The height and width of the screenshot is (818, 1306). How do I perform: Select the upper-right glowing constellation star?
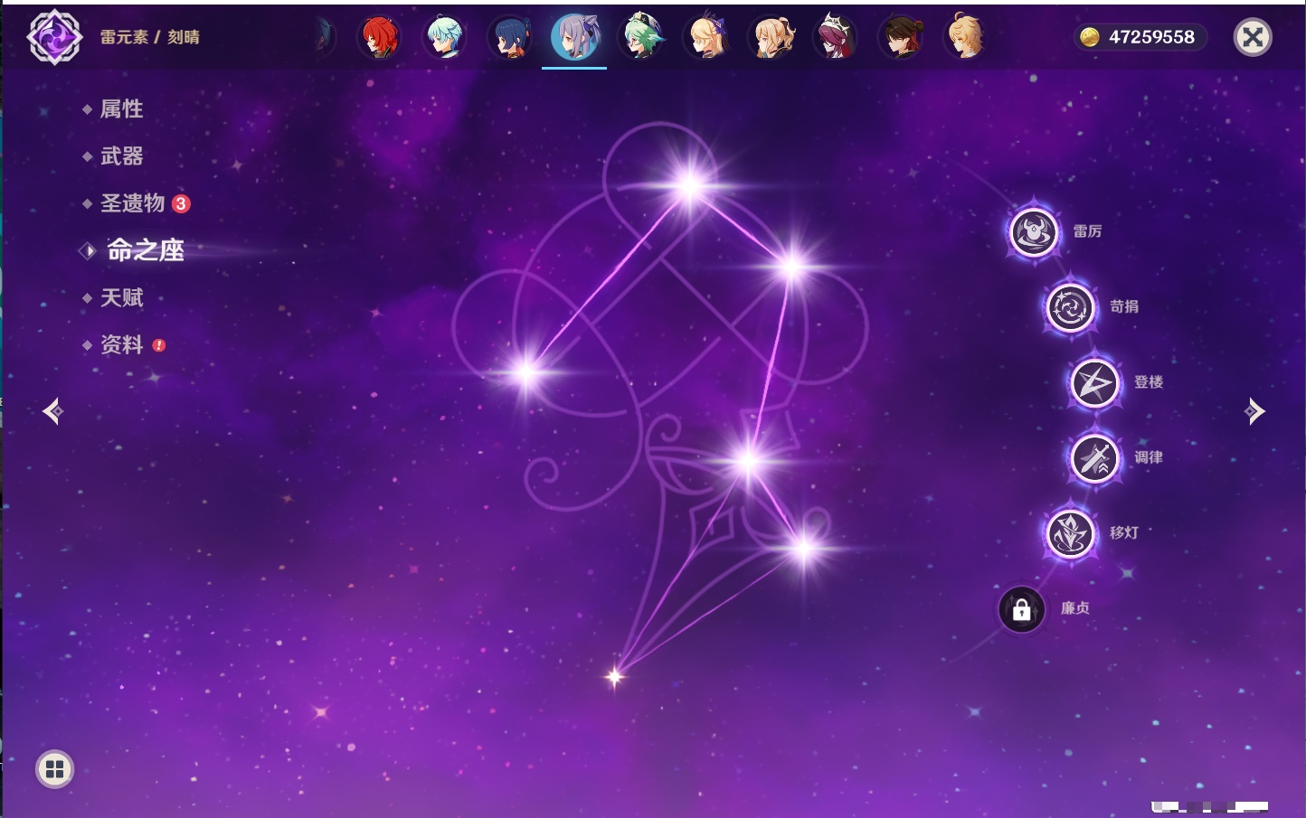click(792, 266)
